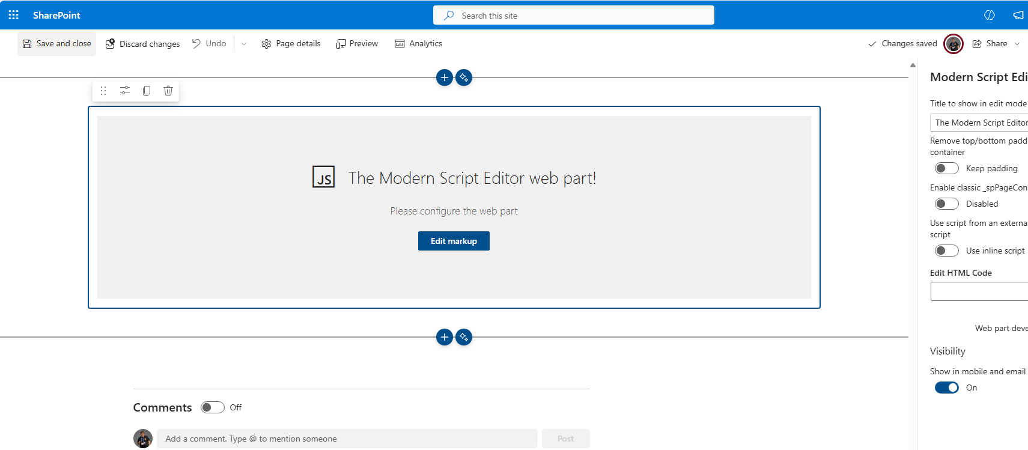Open the SharePoint app launcher waffle
This screenshot has width=1028, height=450.
coord(13,15)
